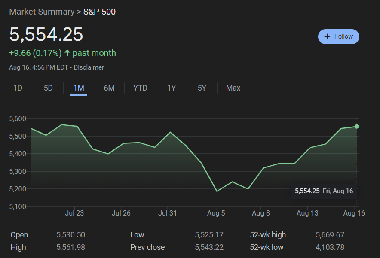Open the Disclaimer link
Screen dimensions: 380x258
[x=89, y=67]
